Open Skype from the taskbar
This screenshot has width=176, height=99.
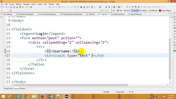18,97
